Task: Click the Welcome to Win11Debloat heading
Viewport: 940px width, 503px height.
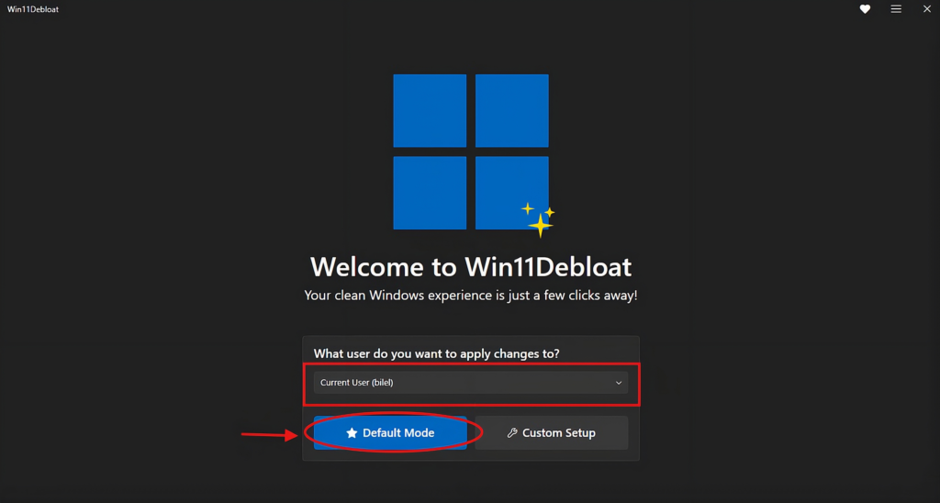Action: [x=471, y=267]
